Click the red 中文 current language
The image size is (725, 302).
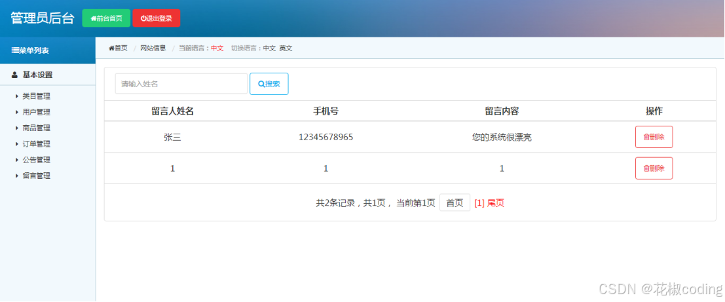[x=217, y=48]
